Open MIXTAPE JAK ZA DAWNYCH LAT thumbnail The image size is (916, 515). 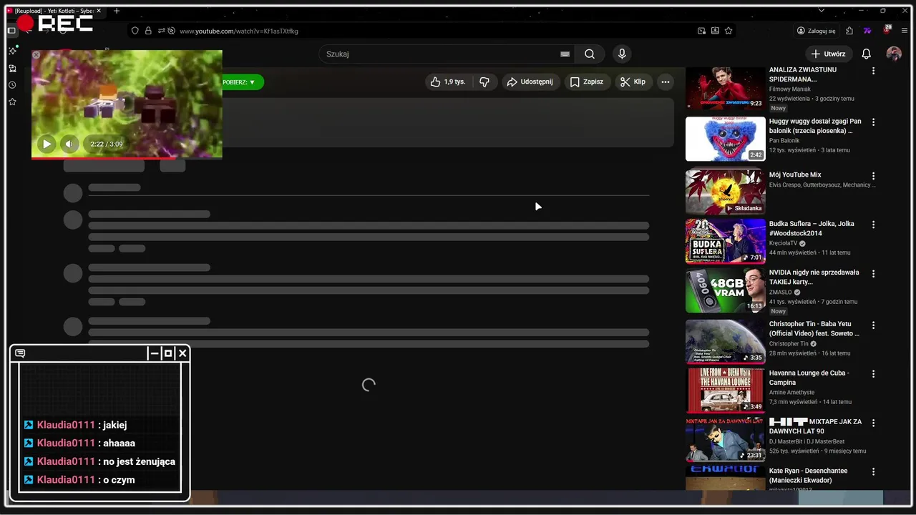click(x=725, y=440)
